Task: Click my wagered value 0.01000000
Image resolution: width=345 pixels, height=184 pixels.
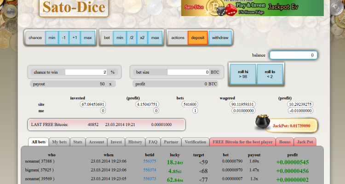Action: click(x=243, y=110)
